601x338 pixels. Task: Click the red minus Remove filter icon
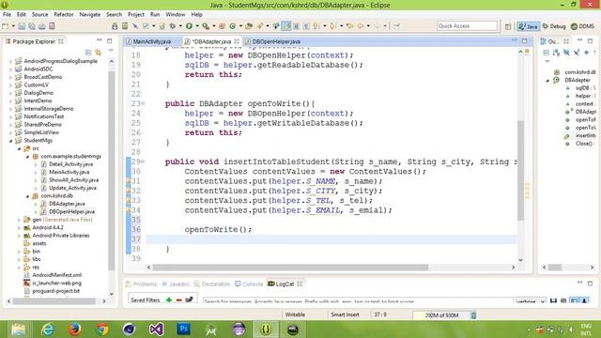point(178,300)
